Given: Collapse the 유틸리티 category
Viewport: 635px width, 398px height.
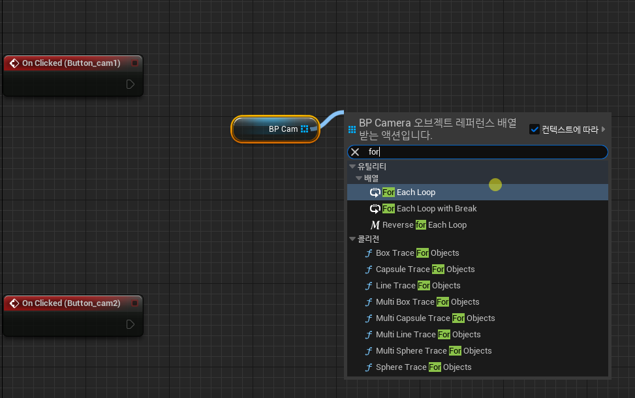Looking at the screenshot, I should click(352, 166).
